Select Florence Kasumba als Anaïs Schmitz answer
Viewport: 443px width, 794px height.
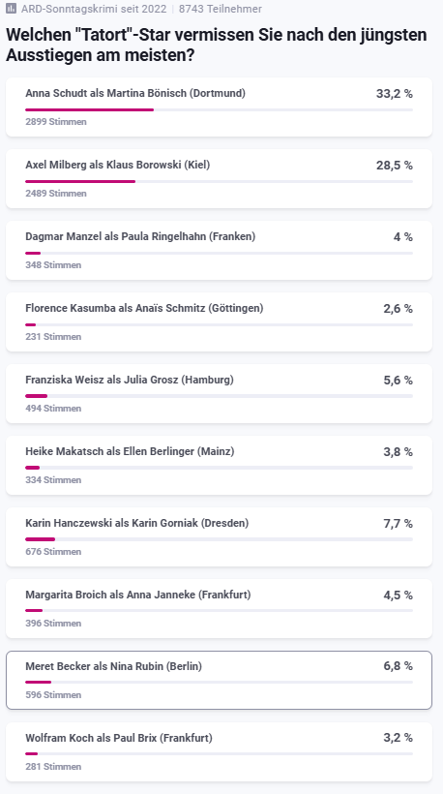point(219,321)
